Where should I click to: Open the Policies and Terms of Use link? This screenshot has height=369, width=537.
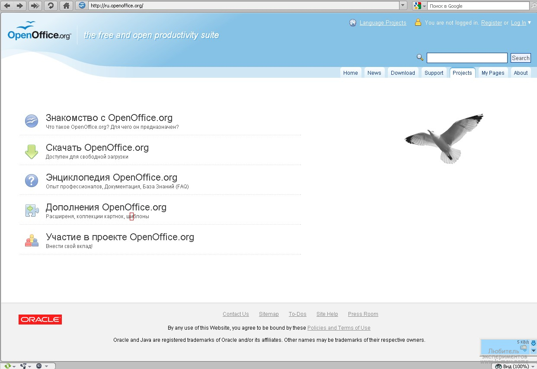click(339, 328)
